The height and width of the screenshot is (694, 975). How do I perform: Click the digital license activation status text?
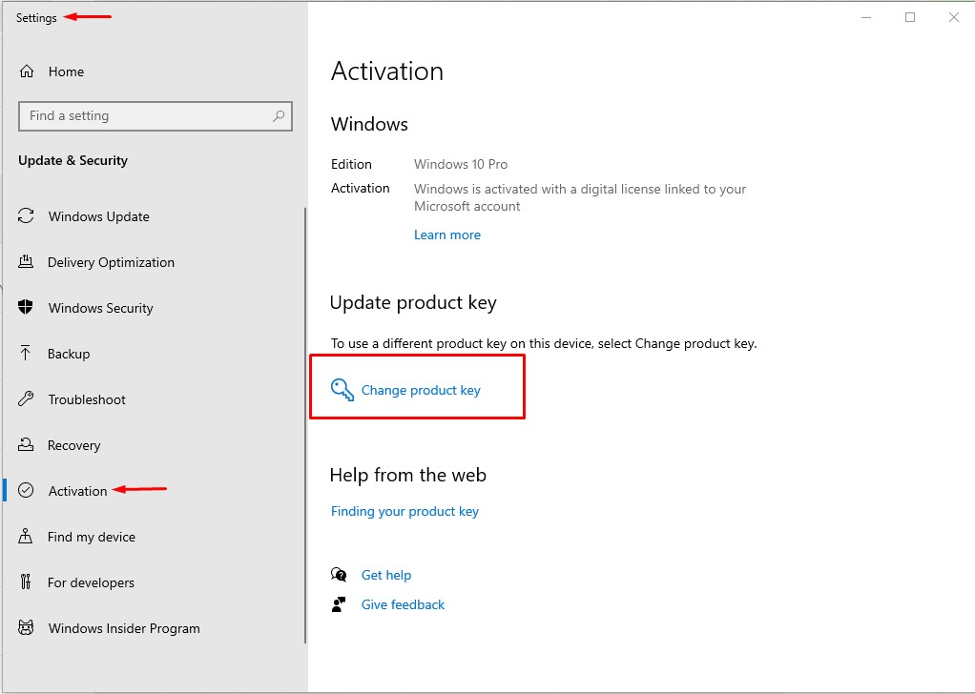pyautogui.click(x=580, y=197)
